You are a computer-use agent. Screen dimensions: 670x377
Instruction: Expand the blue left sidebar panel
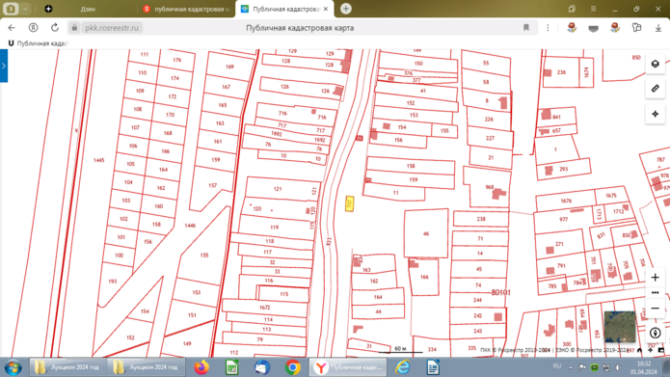pos(4,66)
